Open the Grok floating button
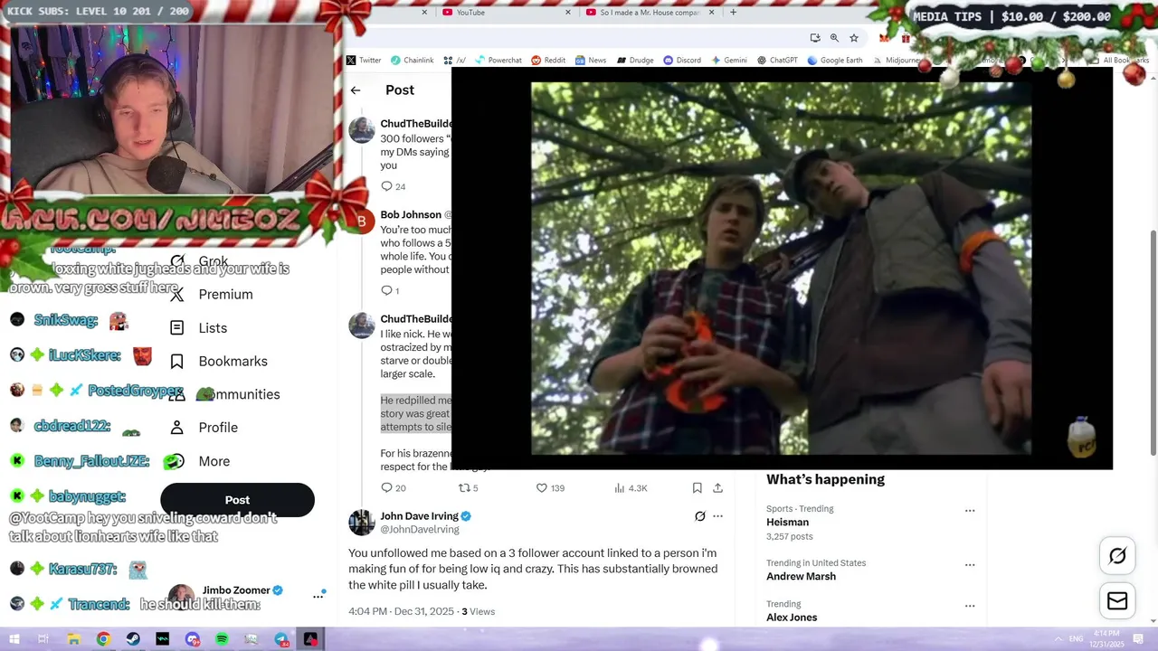The image size is (1158, 651). click(1117, 556)
